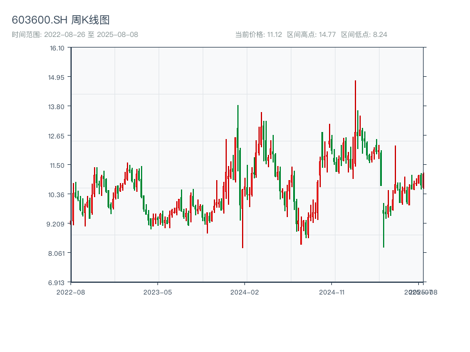The image size is (470, 352).
Task: Select the time range text 2022-08-26 至 2025-08-08
Action: coord(91,35)
